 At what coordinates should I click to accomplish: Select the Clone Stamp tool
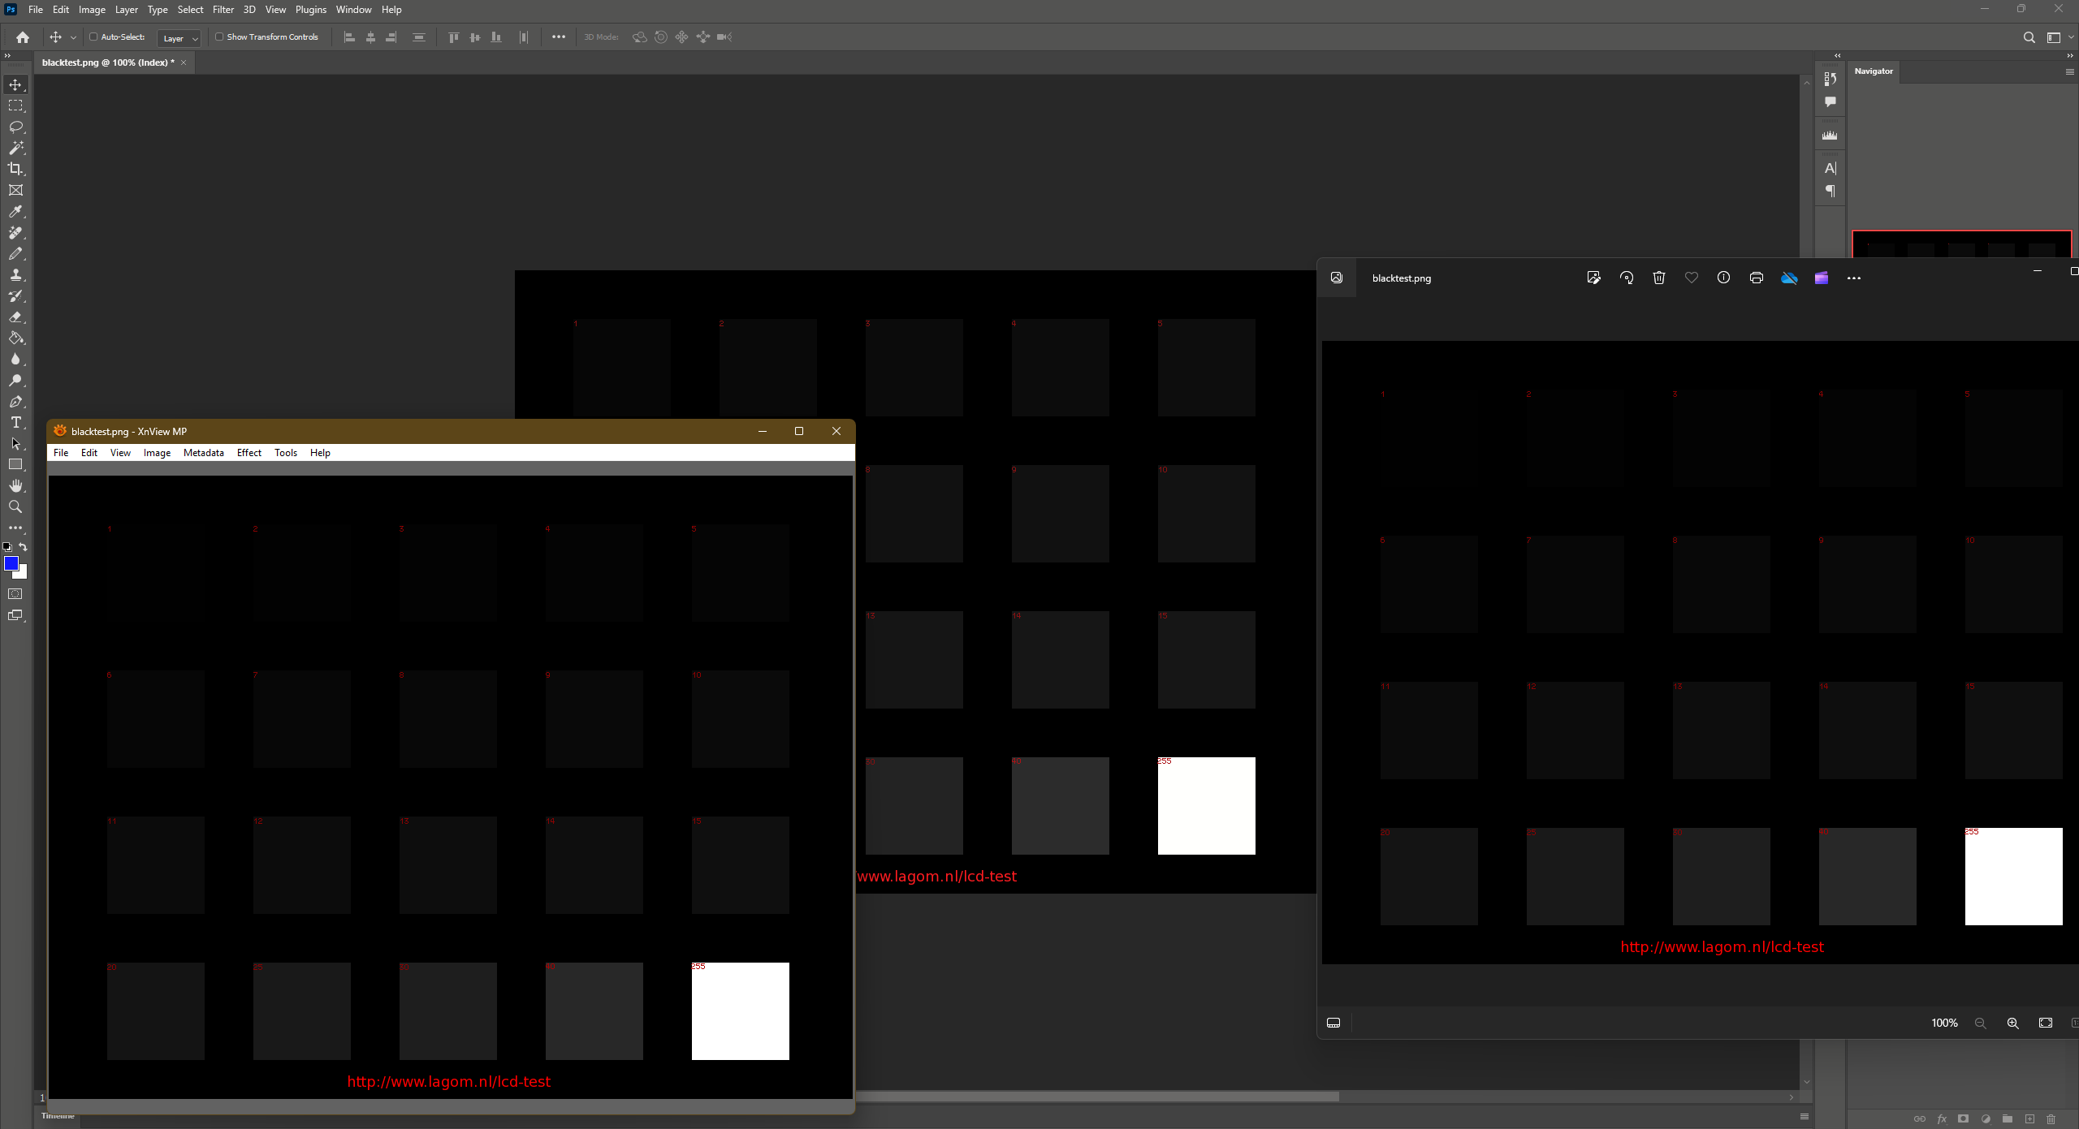pos(15,275)
